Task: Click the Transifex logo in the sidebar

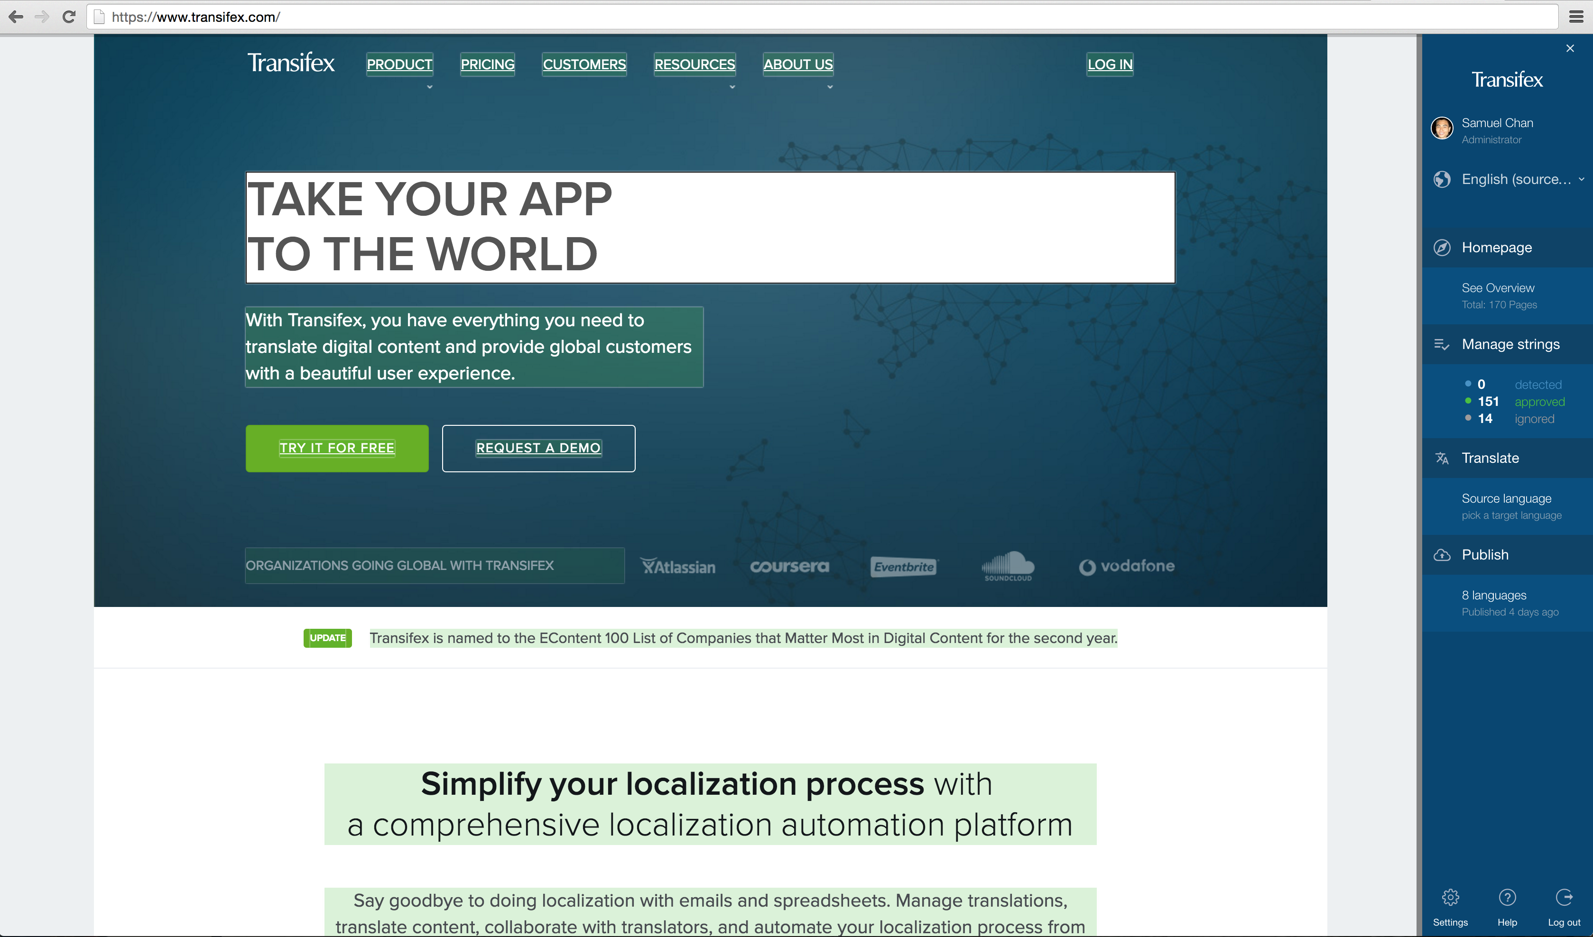Action: 1507,80
